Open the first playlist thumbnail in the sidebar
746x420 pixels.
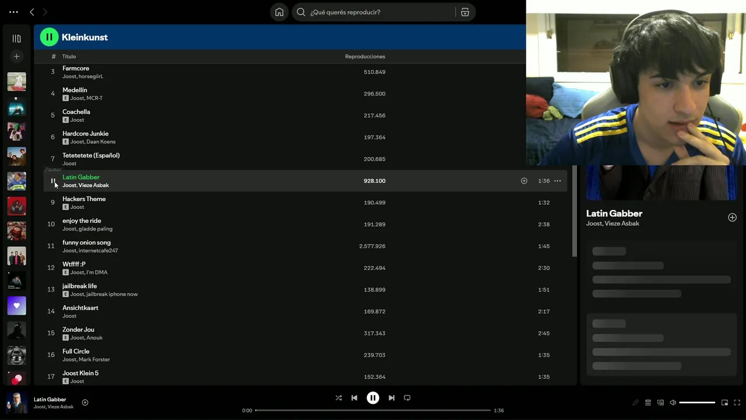[x=16, y=82]
